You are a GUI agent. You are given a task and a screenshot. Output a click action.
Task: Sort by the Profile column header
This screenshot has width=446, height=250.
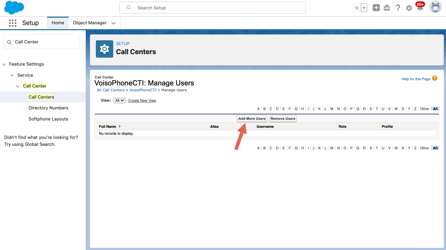(387, 127)
